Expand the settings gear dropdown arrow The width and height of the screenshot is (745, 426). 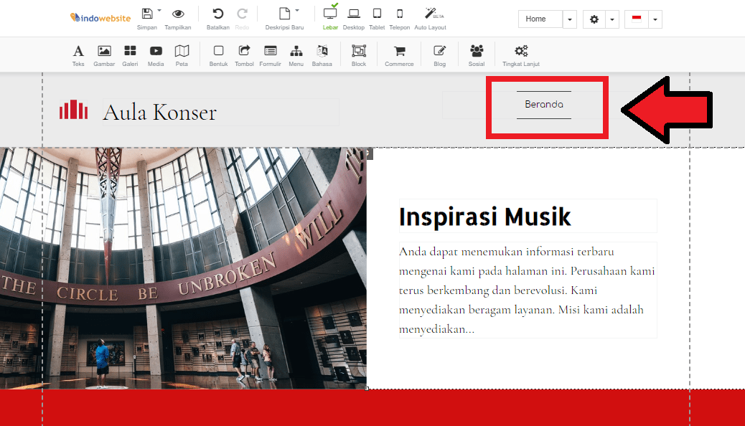(x=612, y=19)
